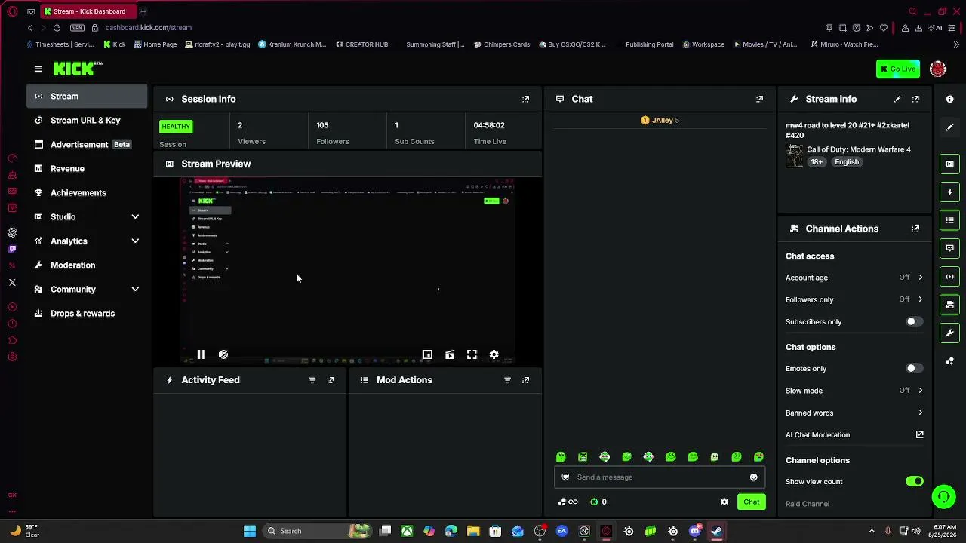Pop out the Channel Actions panel
The width and height of the screenshot is (966, 543).
pyautogui.click(x=916, y=229)
